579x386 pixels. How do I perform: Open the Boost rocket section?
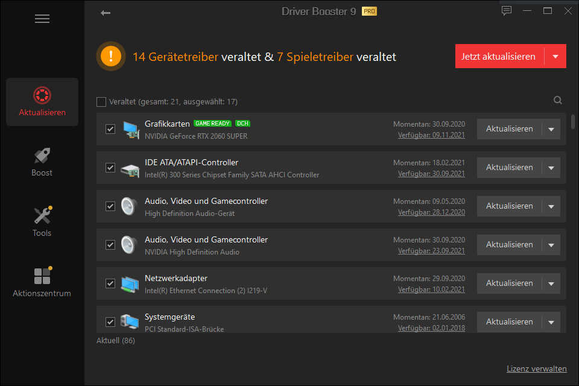42,162
